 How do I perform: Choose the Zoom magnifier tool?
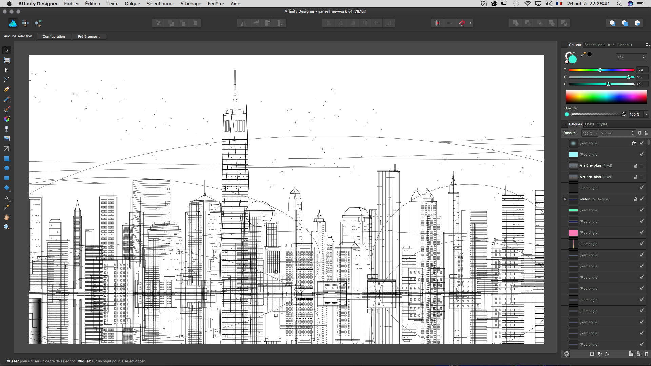coord(6,227)
